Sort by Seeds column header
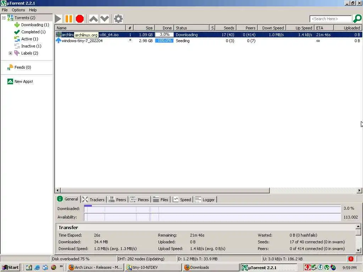This screenshot has height=272, width=363. click(x=226, y=28)
